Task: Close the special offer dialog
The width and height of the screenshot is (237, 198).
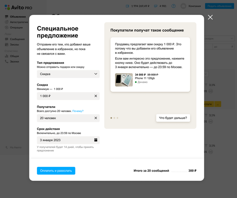Action: 210,17
